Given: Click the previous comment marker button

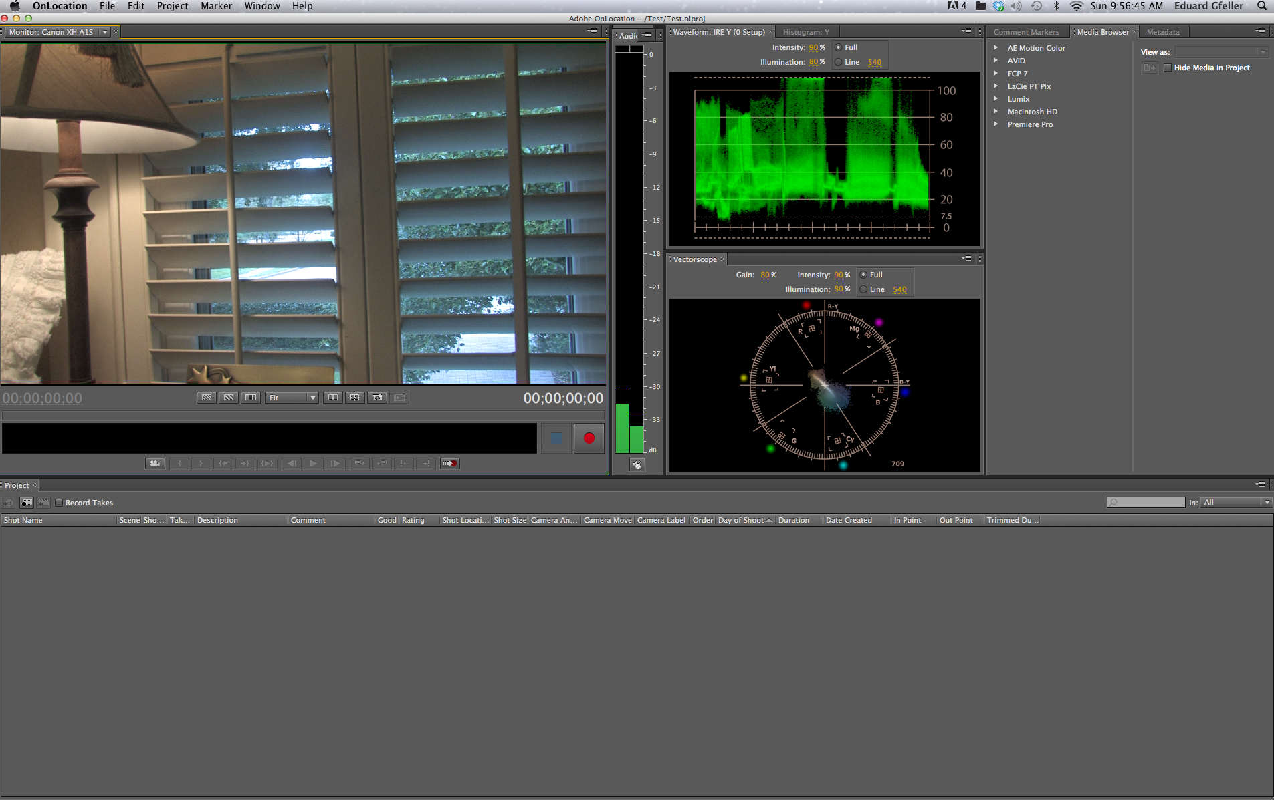Looking at the screenshot, I should click(360, 463).
